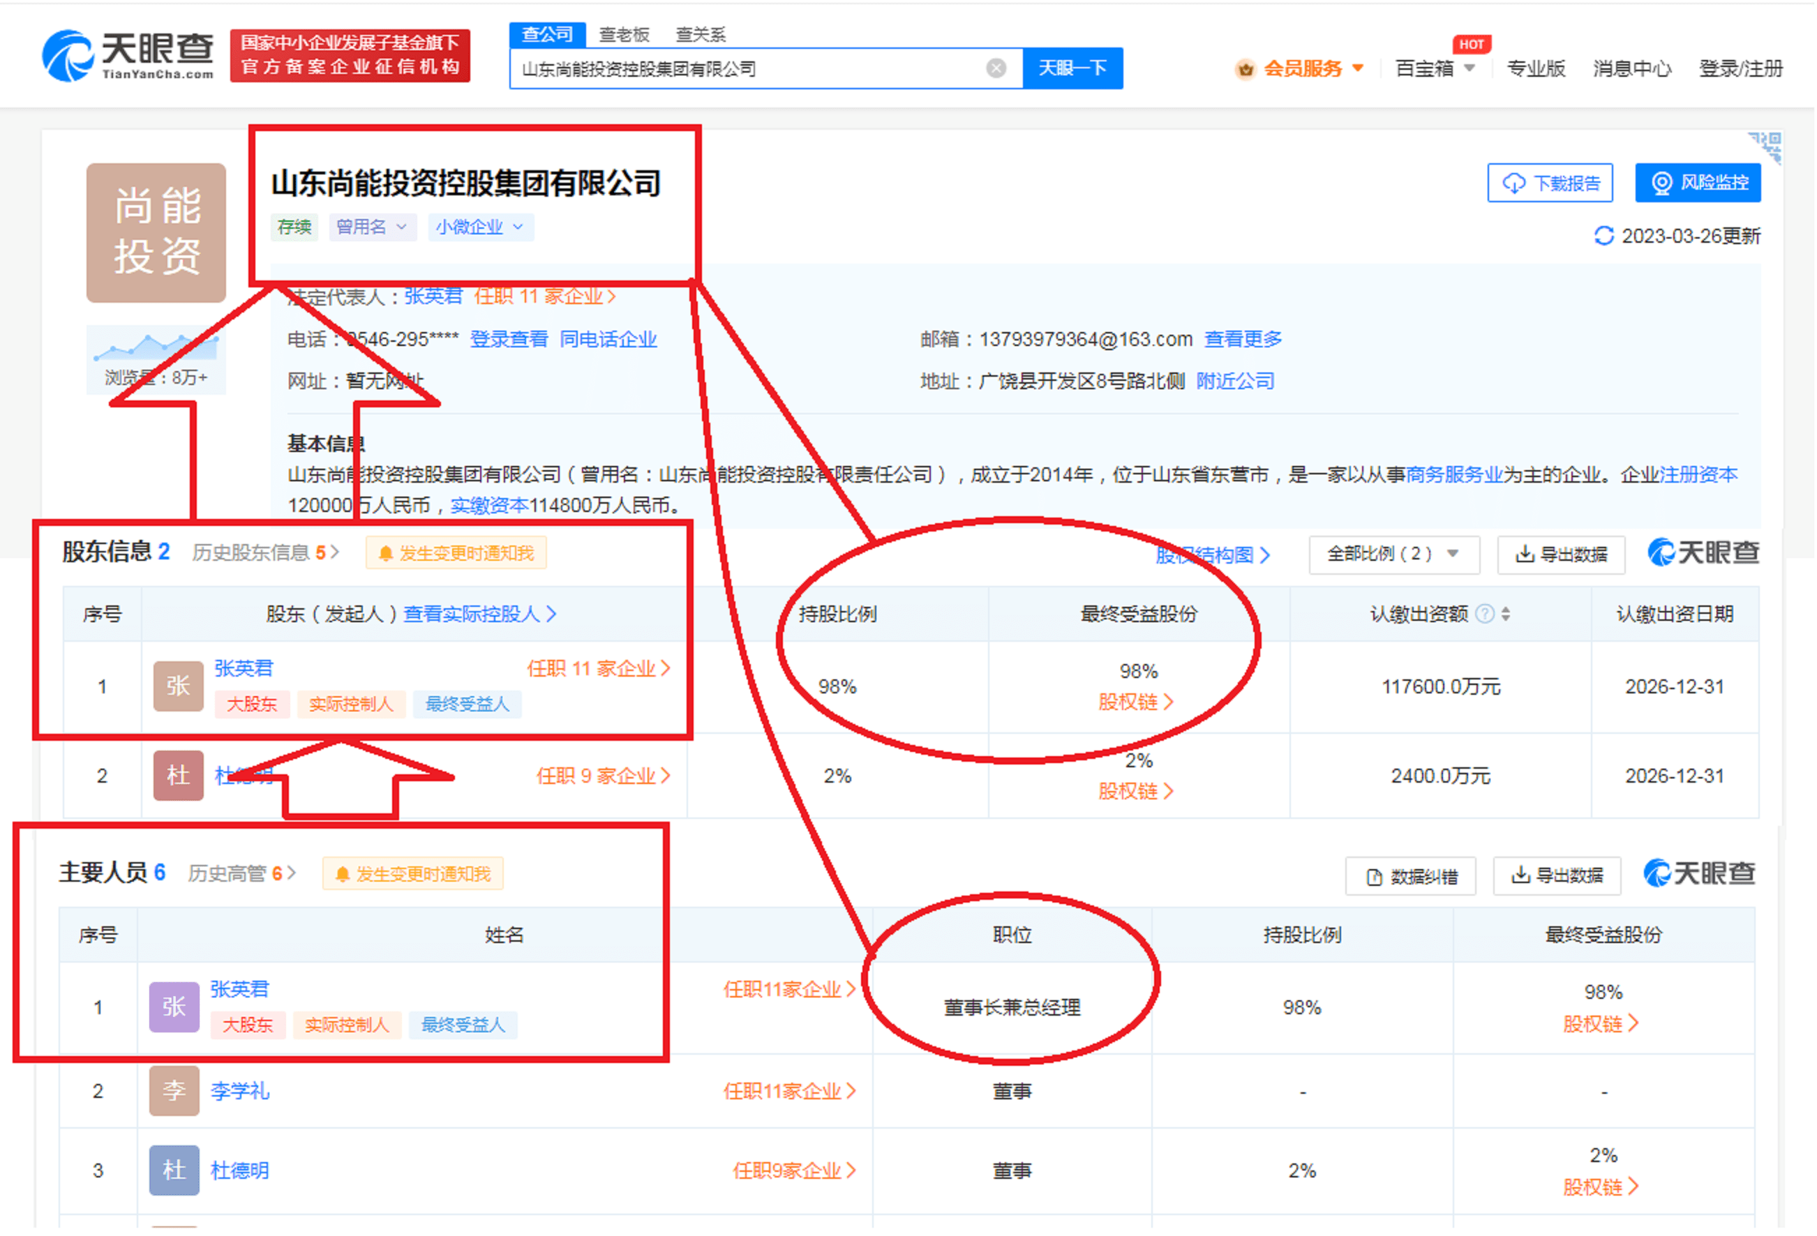The width and height of the screenshot is (1817, 1236).
Task: Click 发生变更时通知我 in 主要人员 section
Action: [x=414, y=875]
